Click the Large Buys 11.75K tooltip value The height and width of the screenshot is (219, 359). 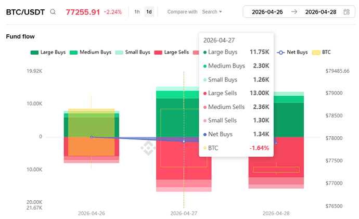point(260,52)
